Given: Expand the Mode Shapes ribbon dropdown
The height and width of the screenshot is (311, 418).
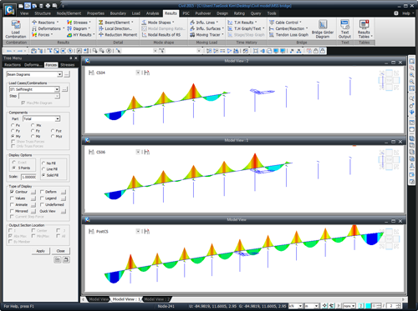Looking at the screenshot, I should 173,23.
